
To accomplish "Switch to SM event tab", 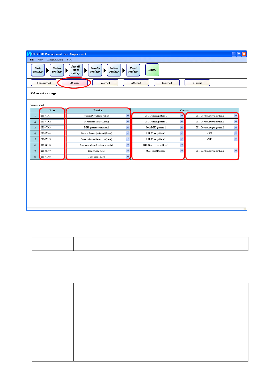I will pos(74,83).
